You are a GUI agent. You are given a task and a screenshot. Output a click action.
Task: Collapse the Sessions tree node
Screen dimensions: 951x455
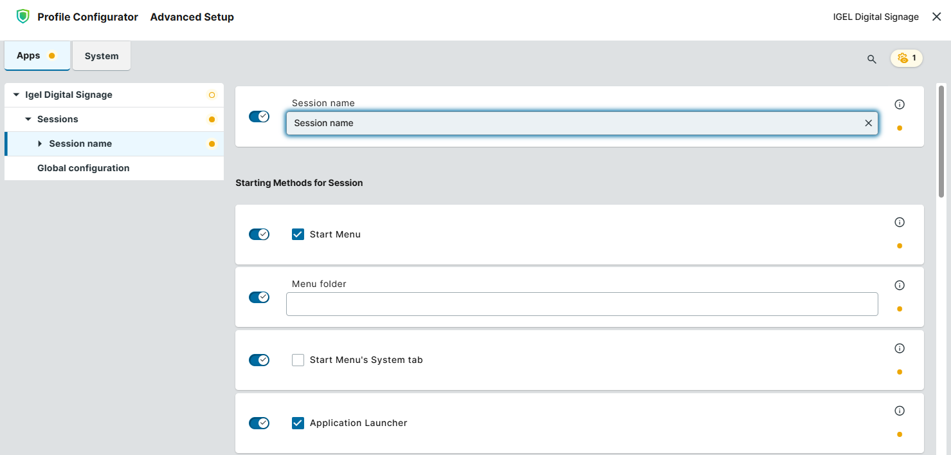tap(28, 120)
